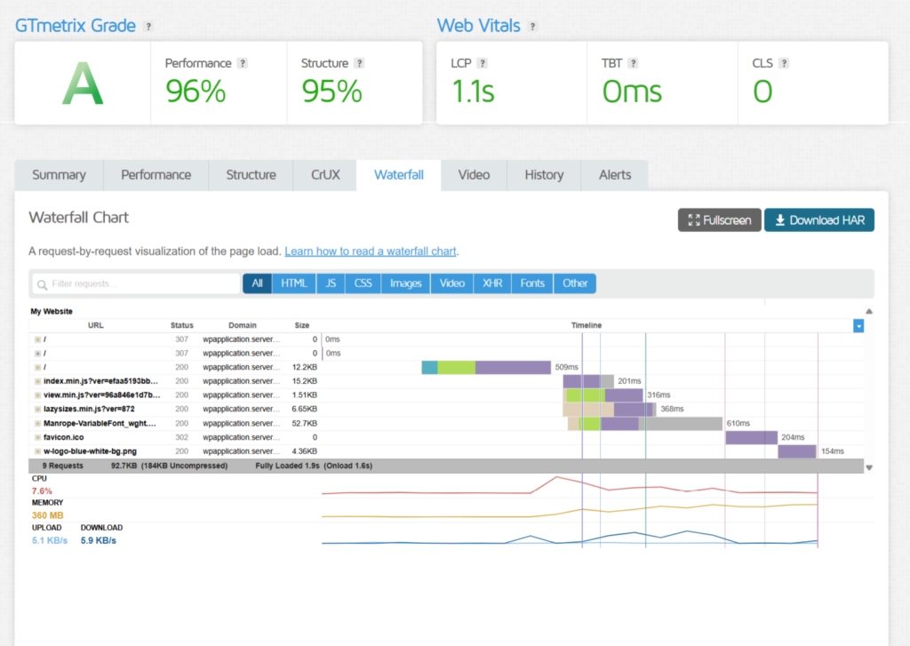Filter requests by JS
This screenshot has height=646, width=910.
pos(331,283)
